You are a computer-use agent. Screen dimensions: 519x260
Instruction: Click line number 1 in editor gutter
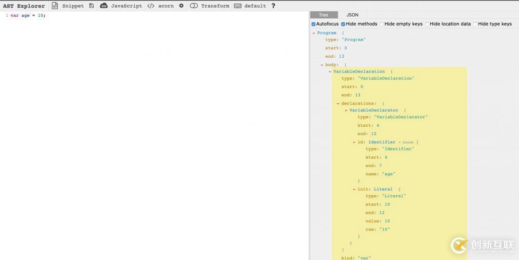tap(7, 16)
